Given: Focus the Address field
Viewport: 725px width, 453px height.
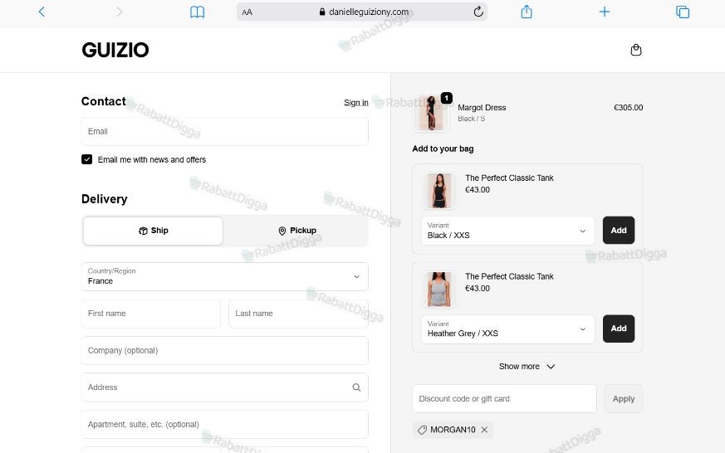Looking at the screenshot, I should tap(225, 387).
